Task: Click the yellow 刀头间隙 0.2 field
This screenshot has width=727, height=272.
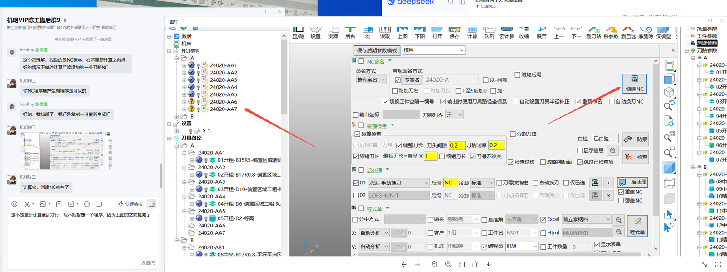Action: click(457, 145)
